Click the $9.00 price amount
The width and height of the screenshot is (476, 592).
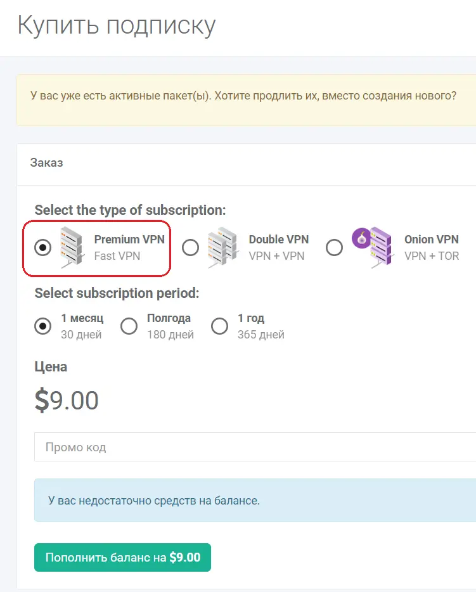pyautogui.click(x=67, y=400)
